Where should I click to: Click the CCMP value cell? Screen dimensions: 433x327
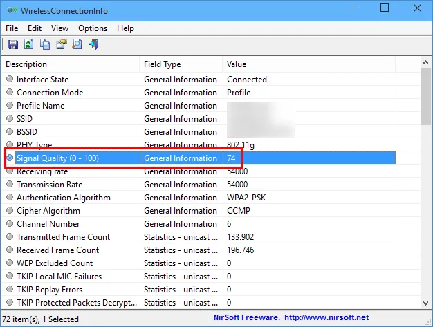[239, 211]
